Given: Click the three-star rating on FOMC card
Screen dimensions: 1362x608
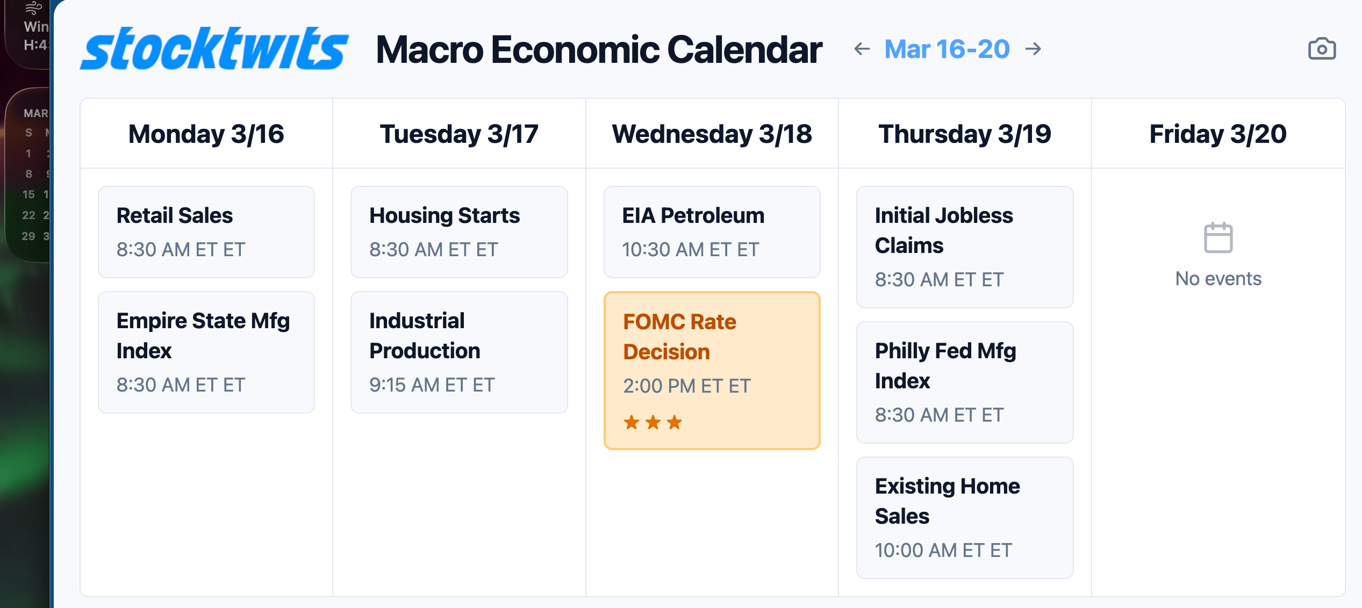Looking at the screenshot, I should (x=653, y=423).
